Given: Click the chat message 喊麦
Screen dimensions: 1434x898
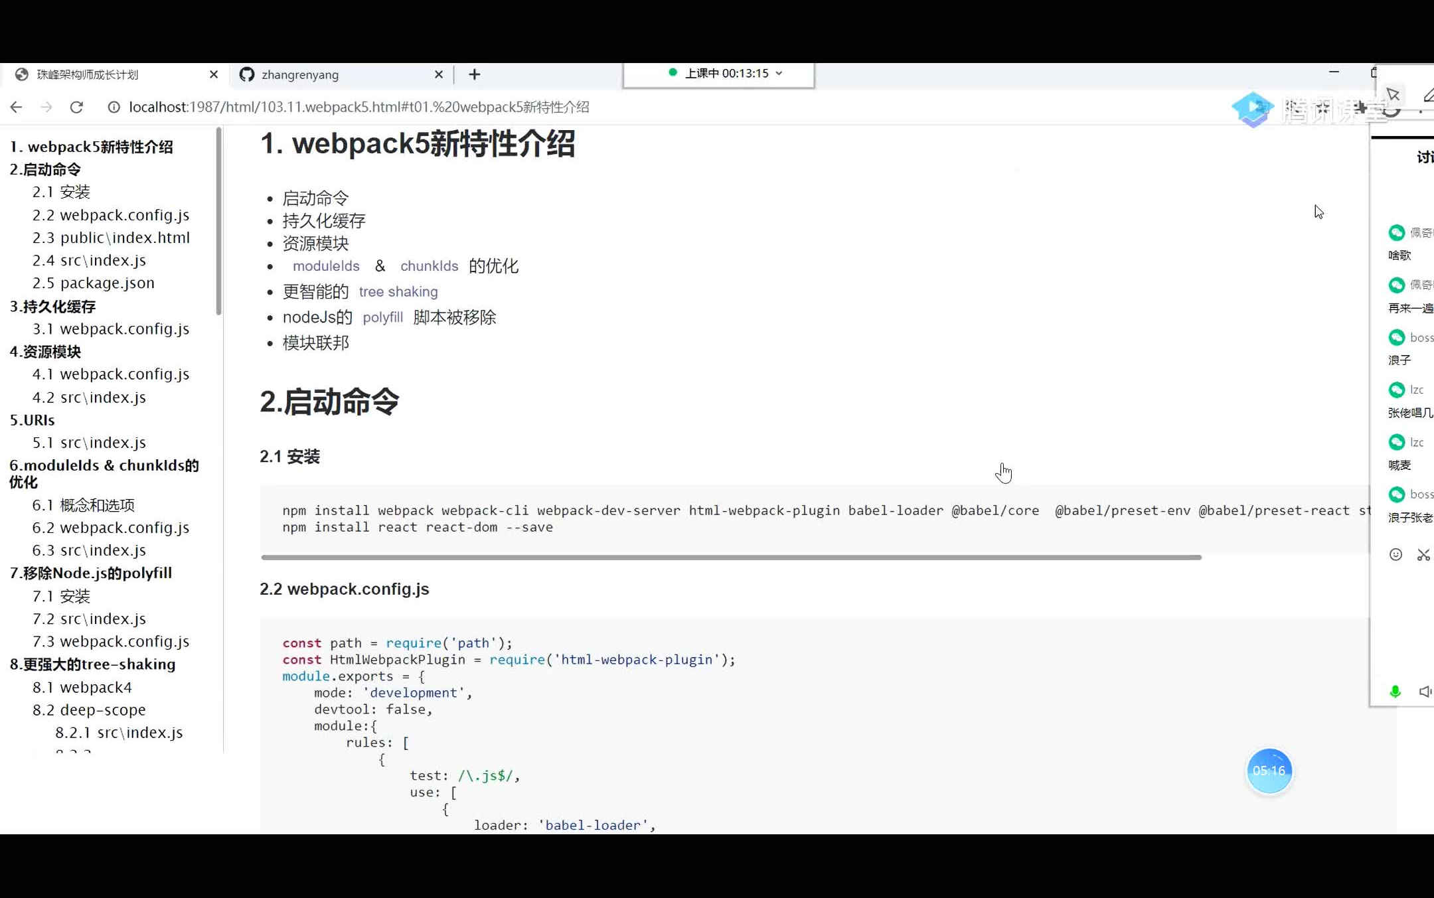Looking at the screenshot, I should coord(1399,465).
